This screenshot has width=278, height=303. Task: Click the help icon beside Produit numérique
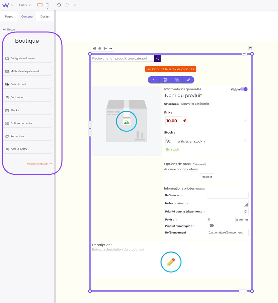pyautogui.click(x=194, y=226)
